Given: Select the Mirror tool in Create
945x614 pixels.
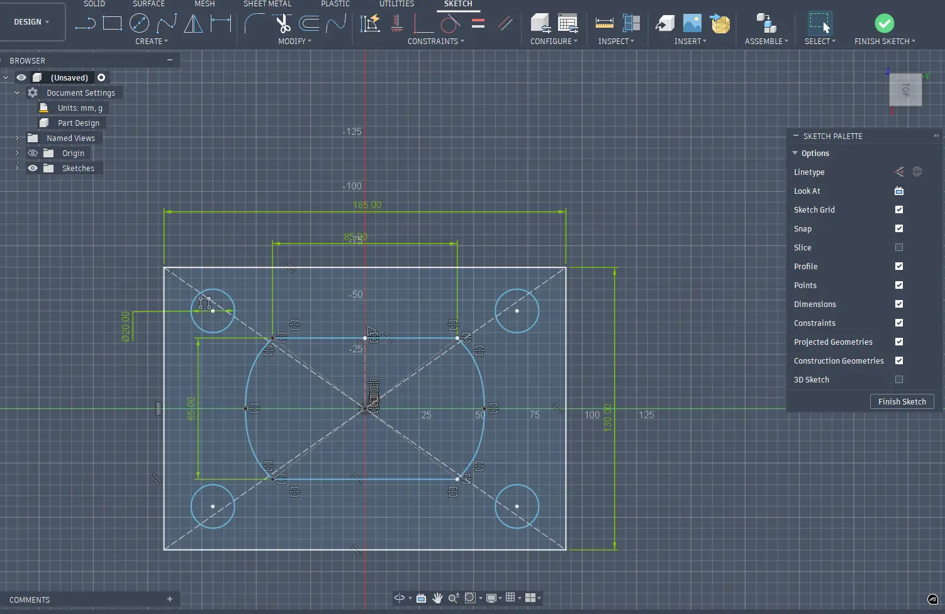Looking at the screenshot, I should click(x=193, y=24).
